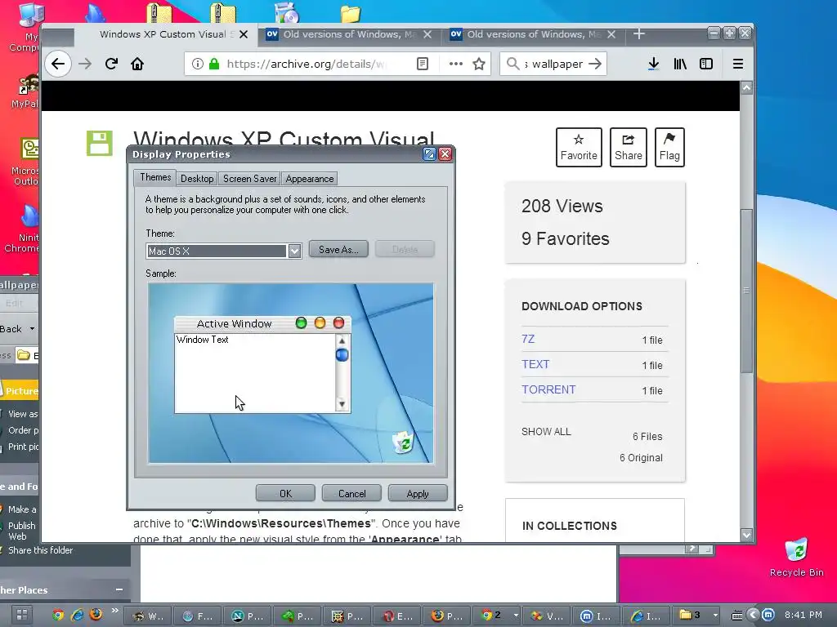Select the Windows XP Custom Visual browser tab

click(164, 34)
